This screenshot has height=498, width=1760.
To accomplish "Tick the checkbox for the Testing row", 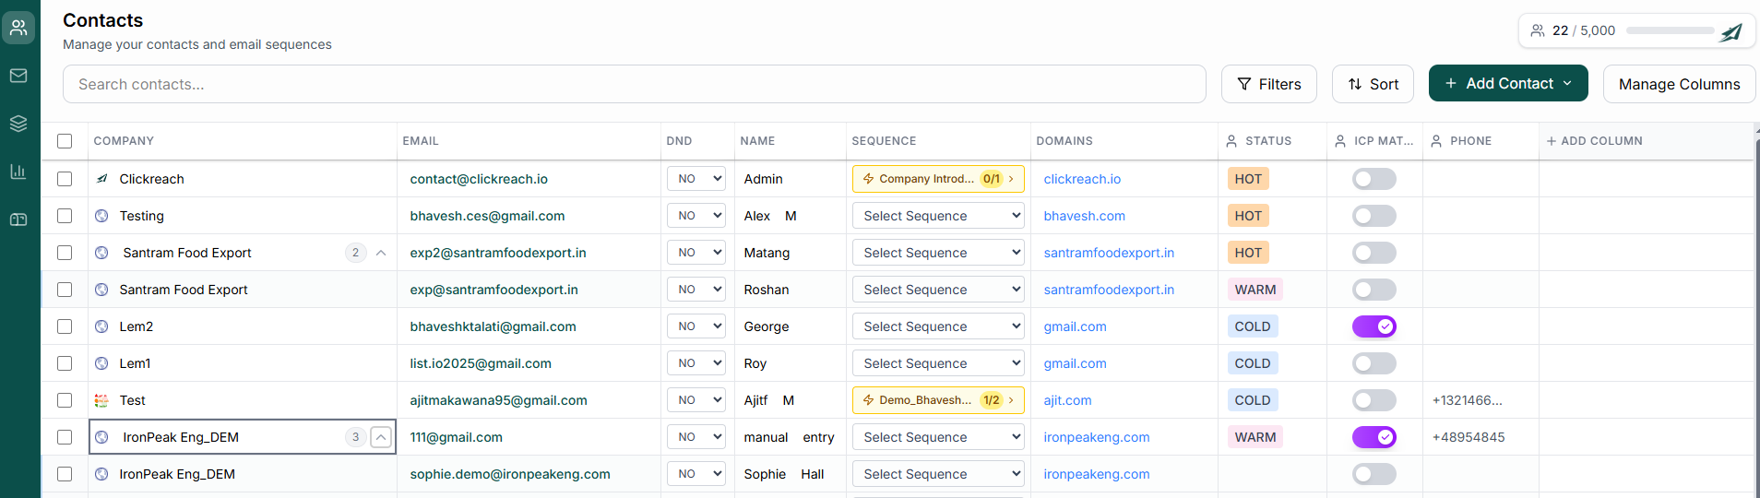I will tap(65, 216).
